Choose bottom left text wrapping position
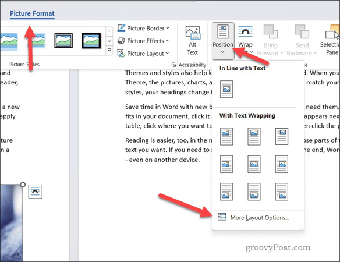 point(226,192)
